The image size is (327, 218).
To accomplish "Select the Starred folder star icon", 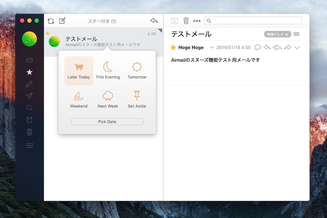I will [29, 72].
